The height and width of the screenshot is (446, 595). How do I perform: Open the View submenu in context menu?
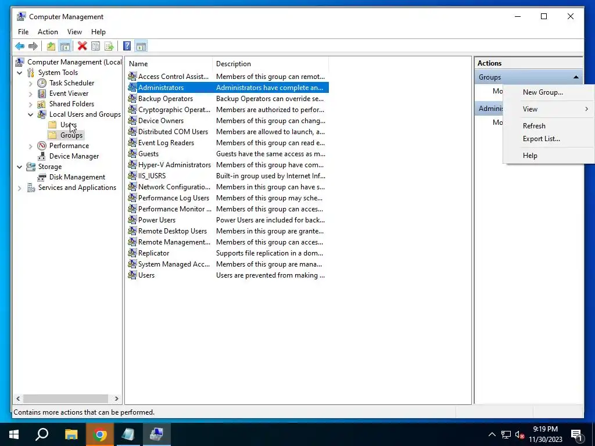pyautogui.click(x=549, y=109)
